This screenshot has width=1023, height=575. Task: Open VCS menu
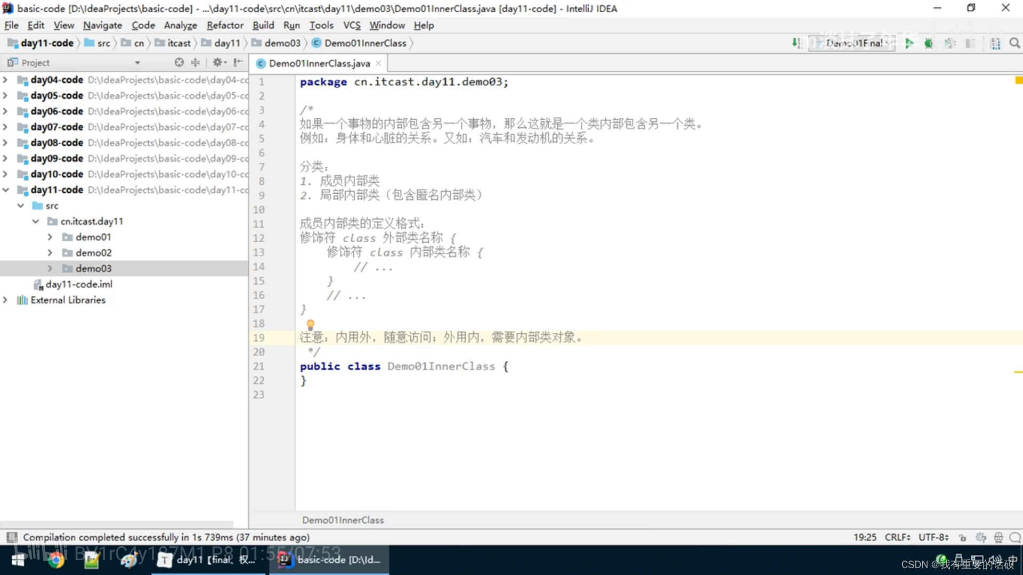coord(352,25)
